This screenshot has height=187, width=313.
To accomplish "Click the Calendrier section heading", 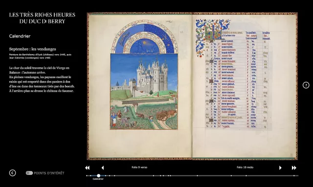I will 20,36.
